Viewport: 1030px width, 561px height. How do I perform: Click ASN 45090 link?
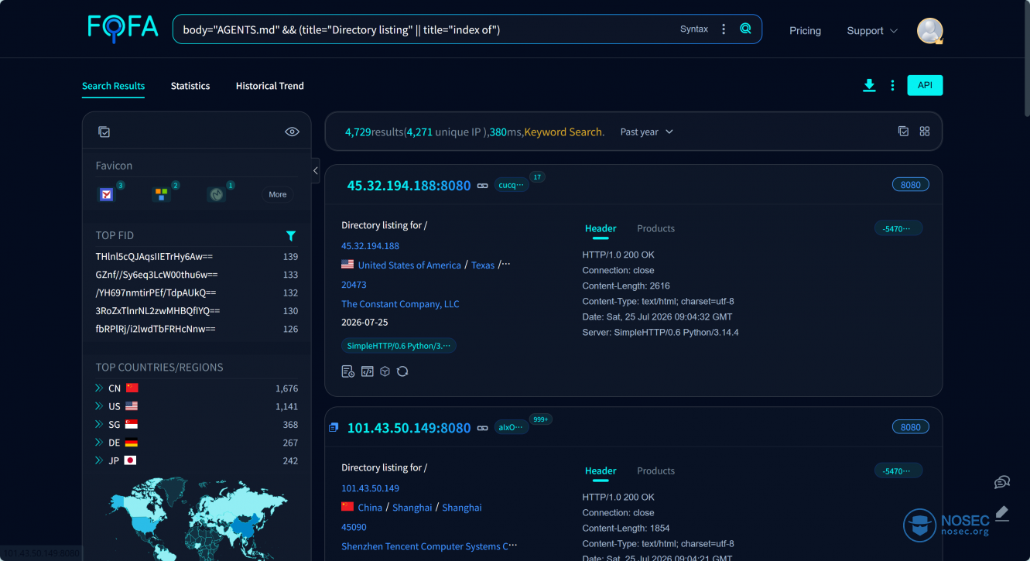tap(354, 527)
